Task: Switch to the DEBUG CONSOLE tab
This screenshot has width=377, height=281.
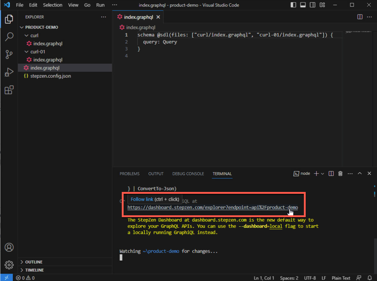Action: coord(188,174)
